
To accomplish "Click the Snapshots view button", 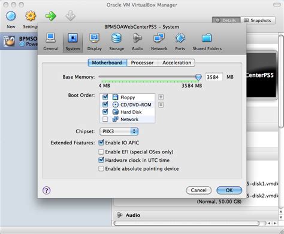I will click(258, 20).
